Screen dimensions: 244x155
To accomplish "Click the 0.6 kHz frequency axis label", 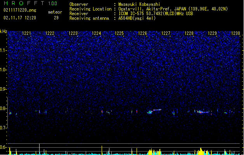I will (3, 147).
